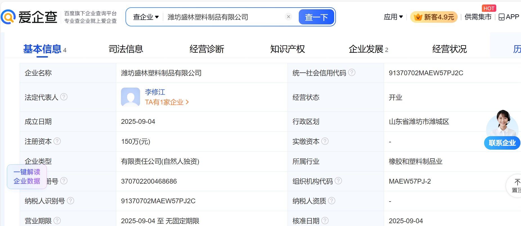
Task: Click help icon next to 核准日期
Action: [325, 220]
